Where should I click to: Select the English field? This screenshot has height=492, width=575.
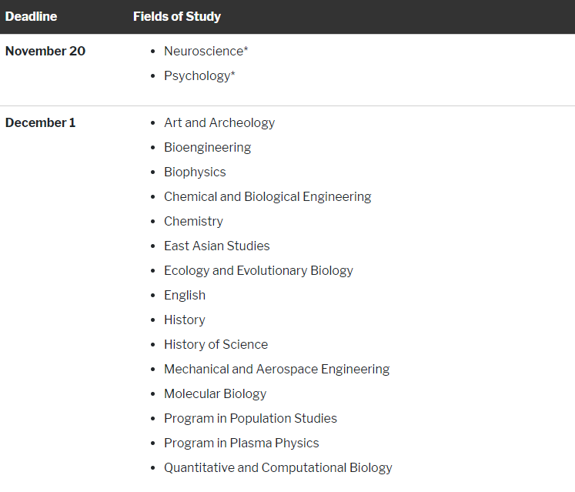pyautogui.click(x=185, y=295)
